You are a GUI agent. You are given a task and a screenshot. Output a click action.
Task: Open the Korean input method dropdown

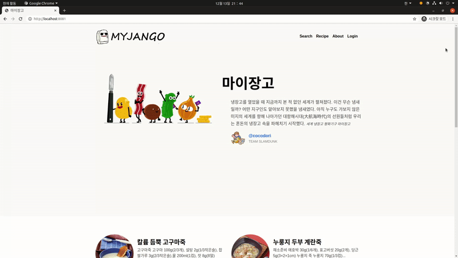[408, 3]
